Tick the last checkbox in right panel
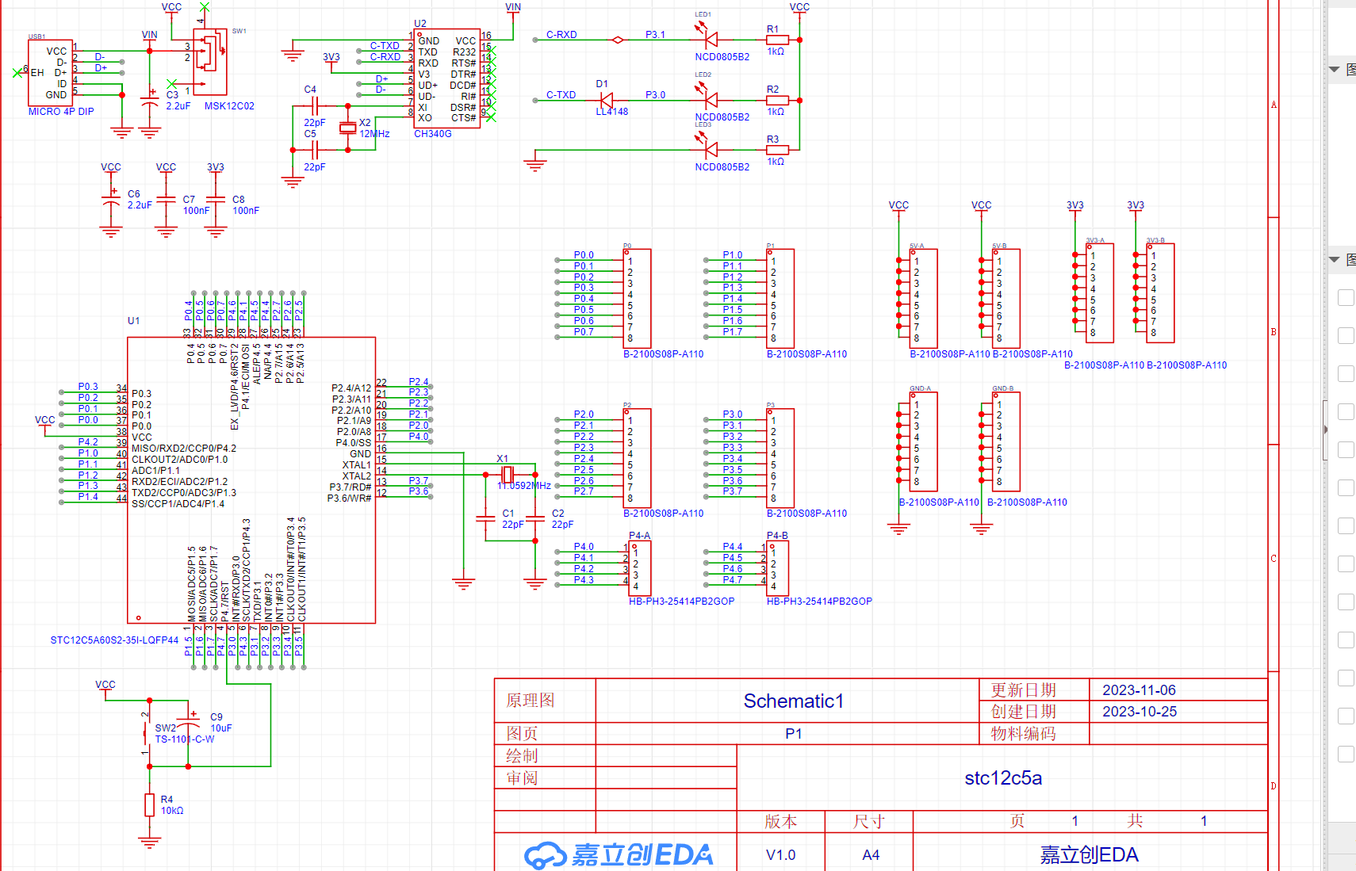Image resolution: width=1356 pixels, height=871 pixels. point(1346,754)
